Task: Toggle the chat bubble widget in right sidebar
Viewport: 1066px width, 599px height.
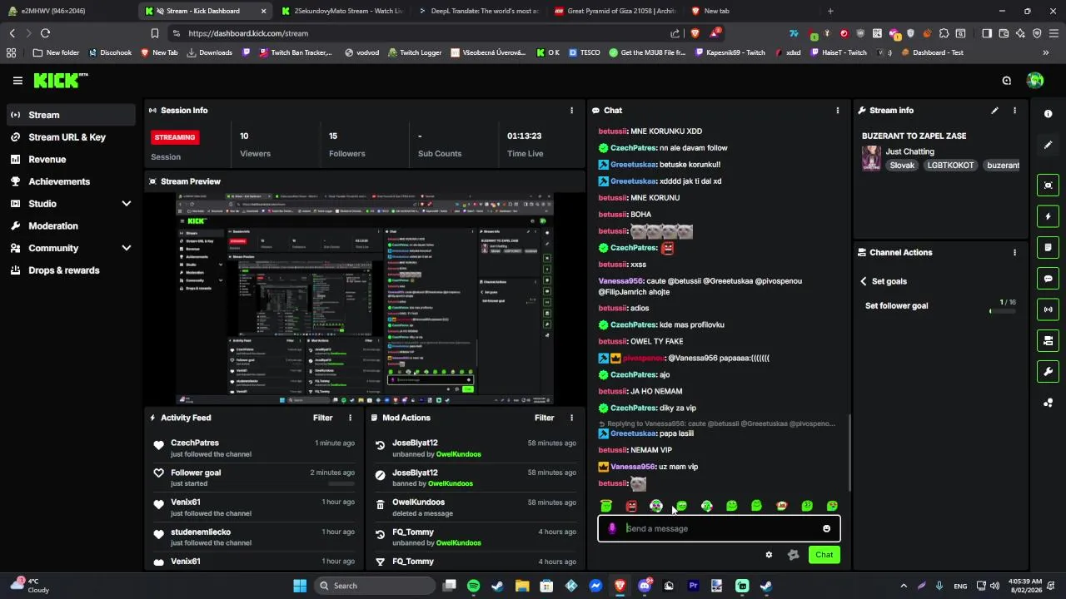Action: [x=1049, y=279]
